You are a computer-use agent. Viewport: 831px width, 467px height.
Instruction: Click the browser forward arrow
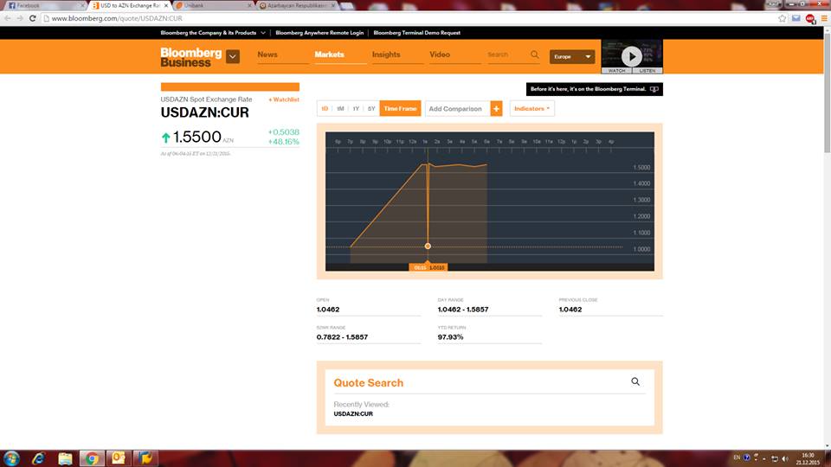pos(20,18)
